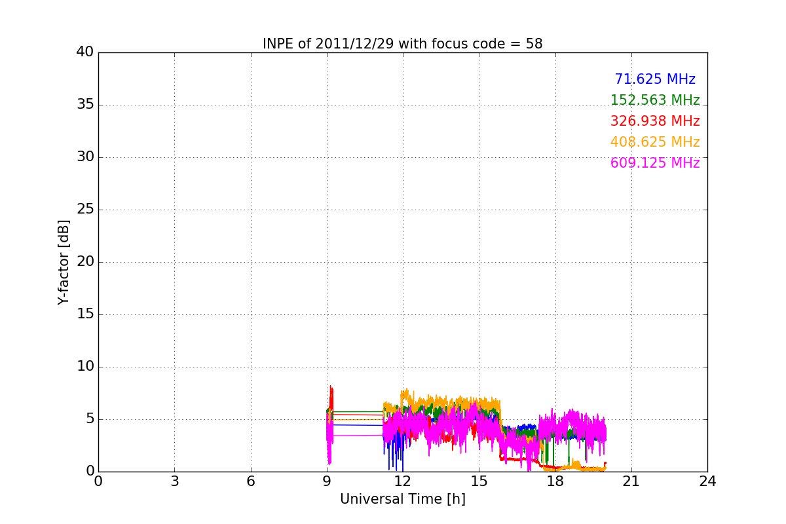Viewport: 786px width, 524px height.
Task: Click the x-axis tick label 21
Action: (631, 481)
